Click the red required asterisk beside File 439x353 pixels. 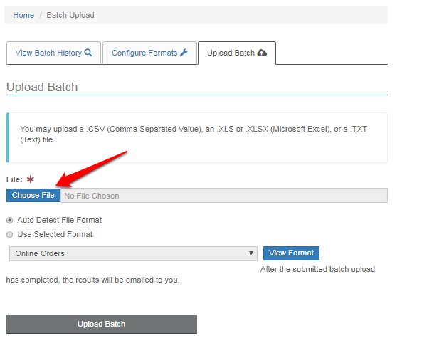coord(30,179)
